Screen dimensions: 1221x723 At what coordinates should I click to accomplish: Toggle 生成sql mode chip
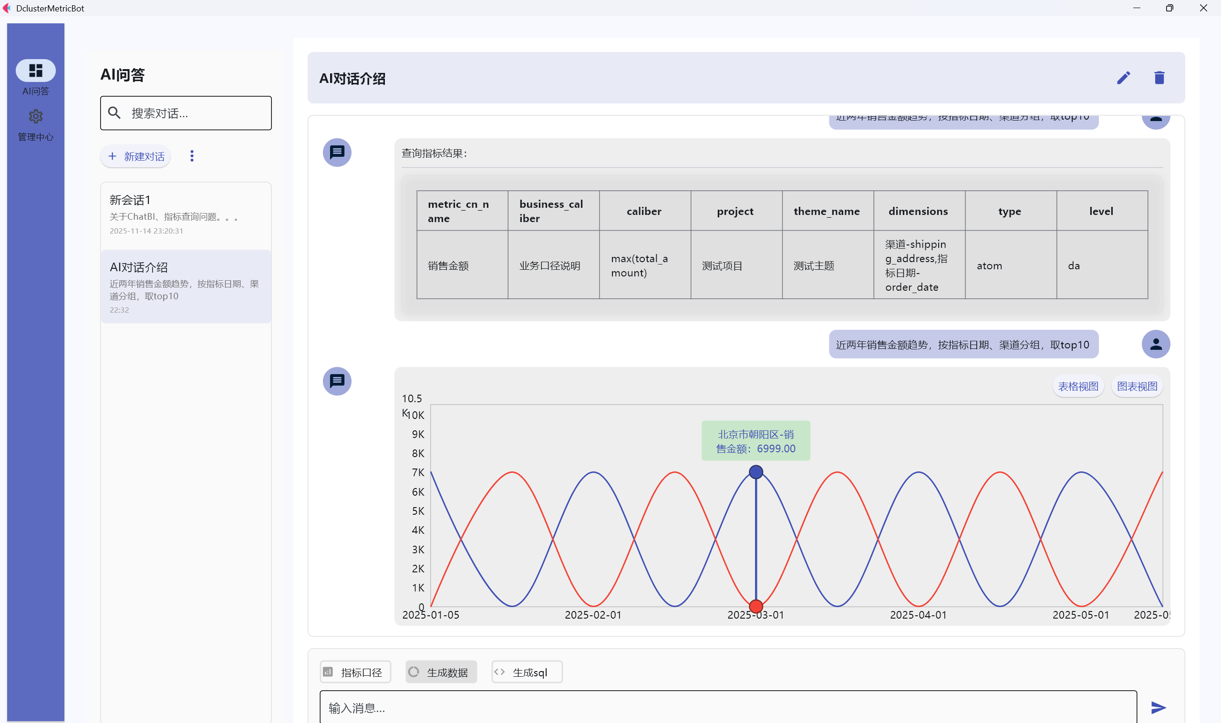tap(527, 672)
